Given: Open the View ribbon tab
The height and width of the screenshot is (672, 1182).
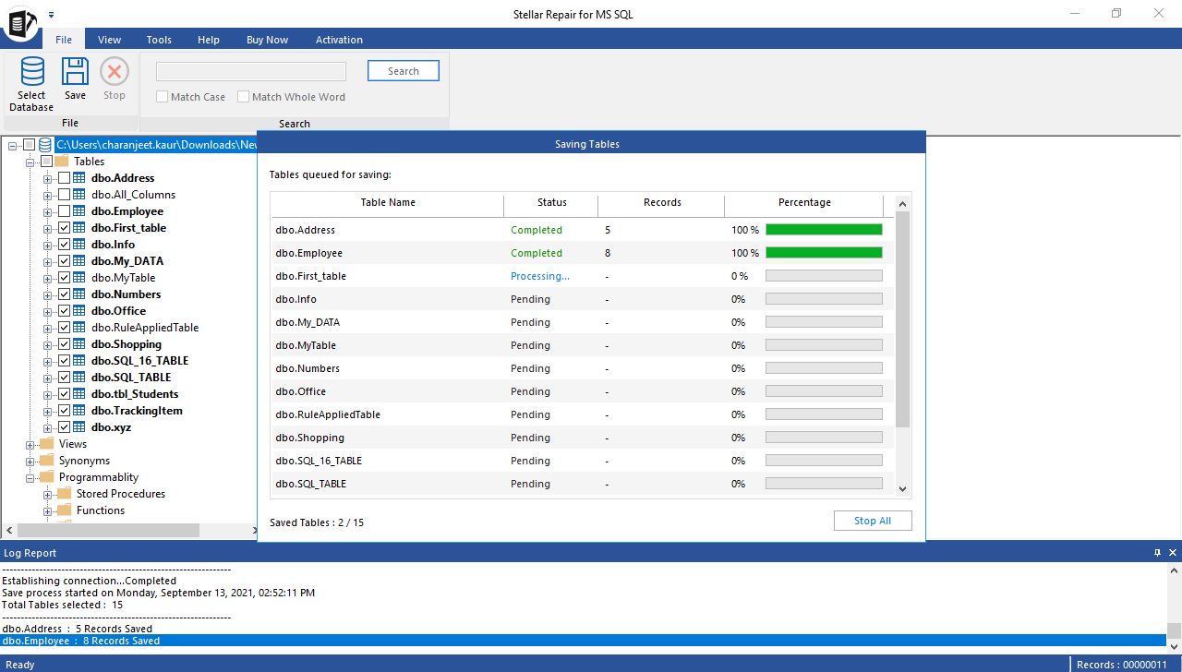Looking at the screenshot, I should point(110,40).
